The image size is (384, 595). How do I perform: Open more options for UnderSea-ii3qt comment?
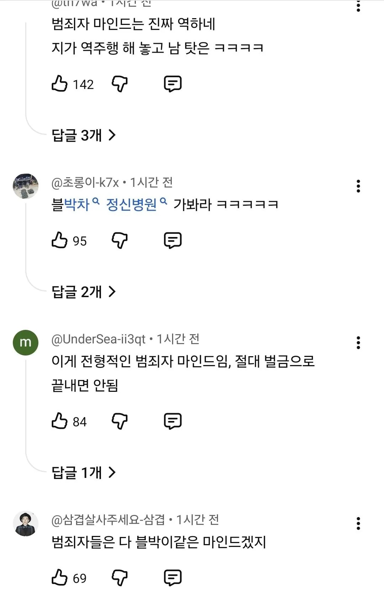pyautogui.click(x=358, y=343)
